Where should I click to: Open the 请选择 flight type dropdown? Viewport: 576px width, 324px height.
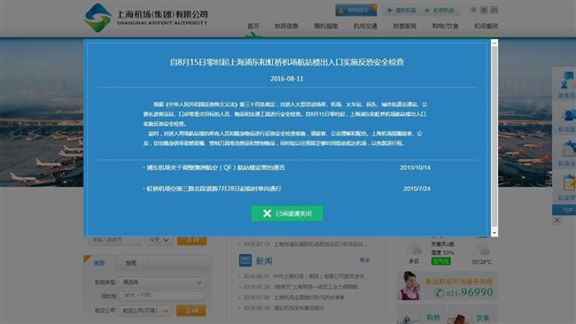[162, 282]
